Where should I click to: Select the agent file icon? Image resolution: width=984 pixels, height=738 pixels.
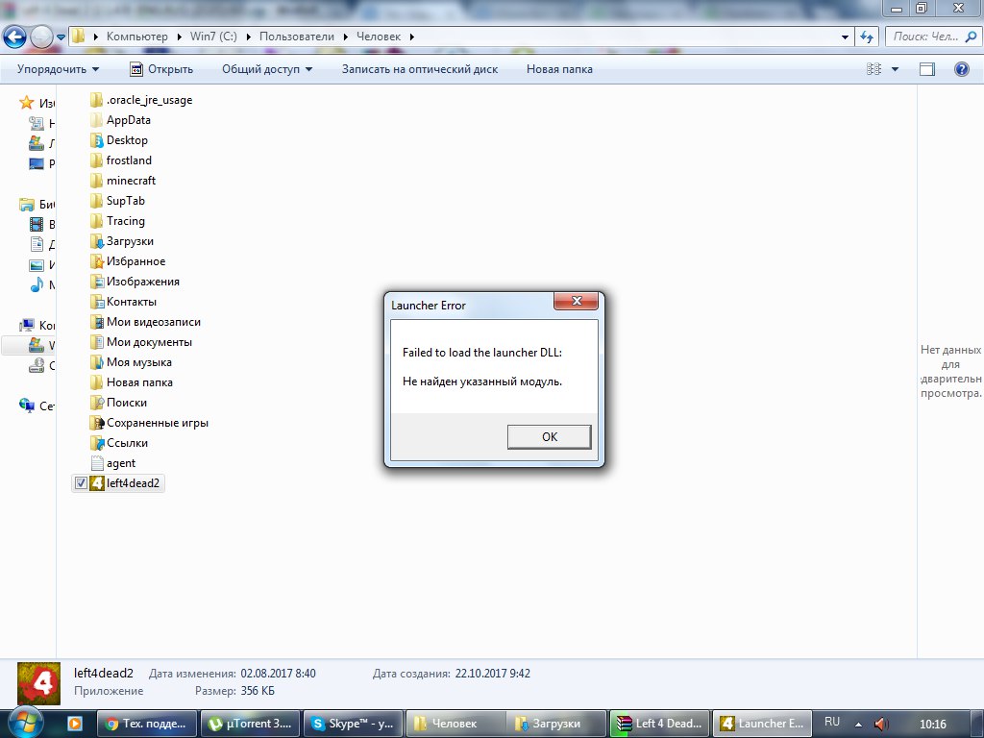click(x=96, y=463)
